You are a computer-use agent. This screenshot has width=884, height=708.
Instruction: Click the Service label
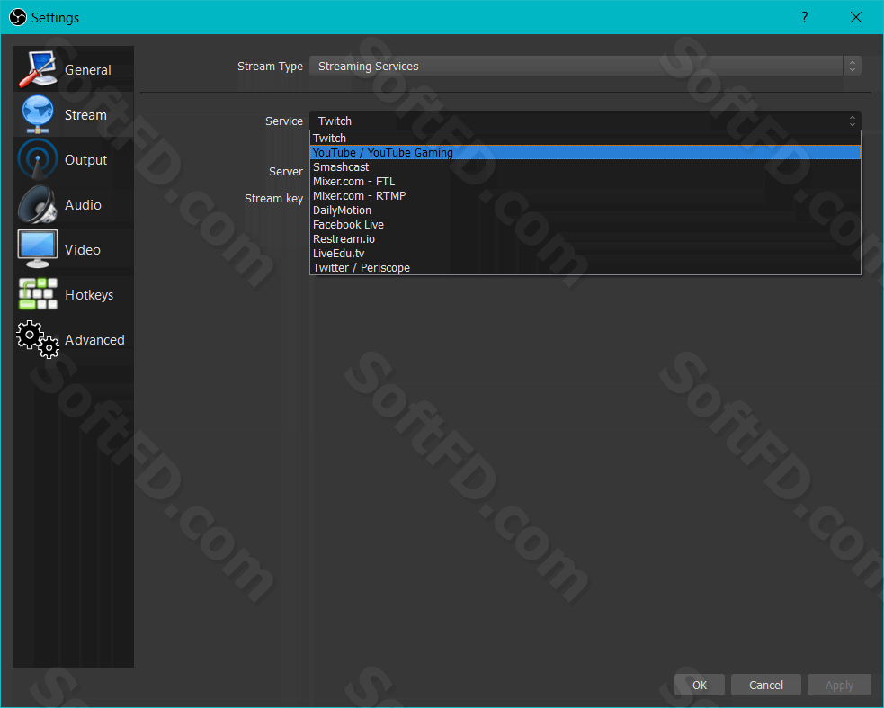[284, 121]
